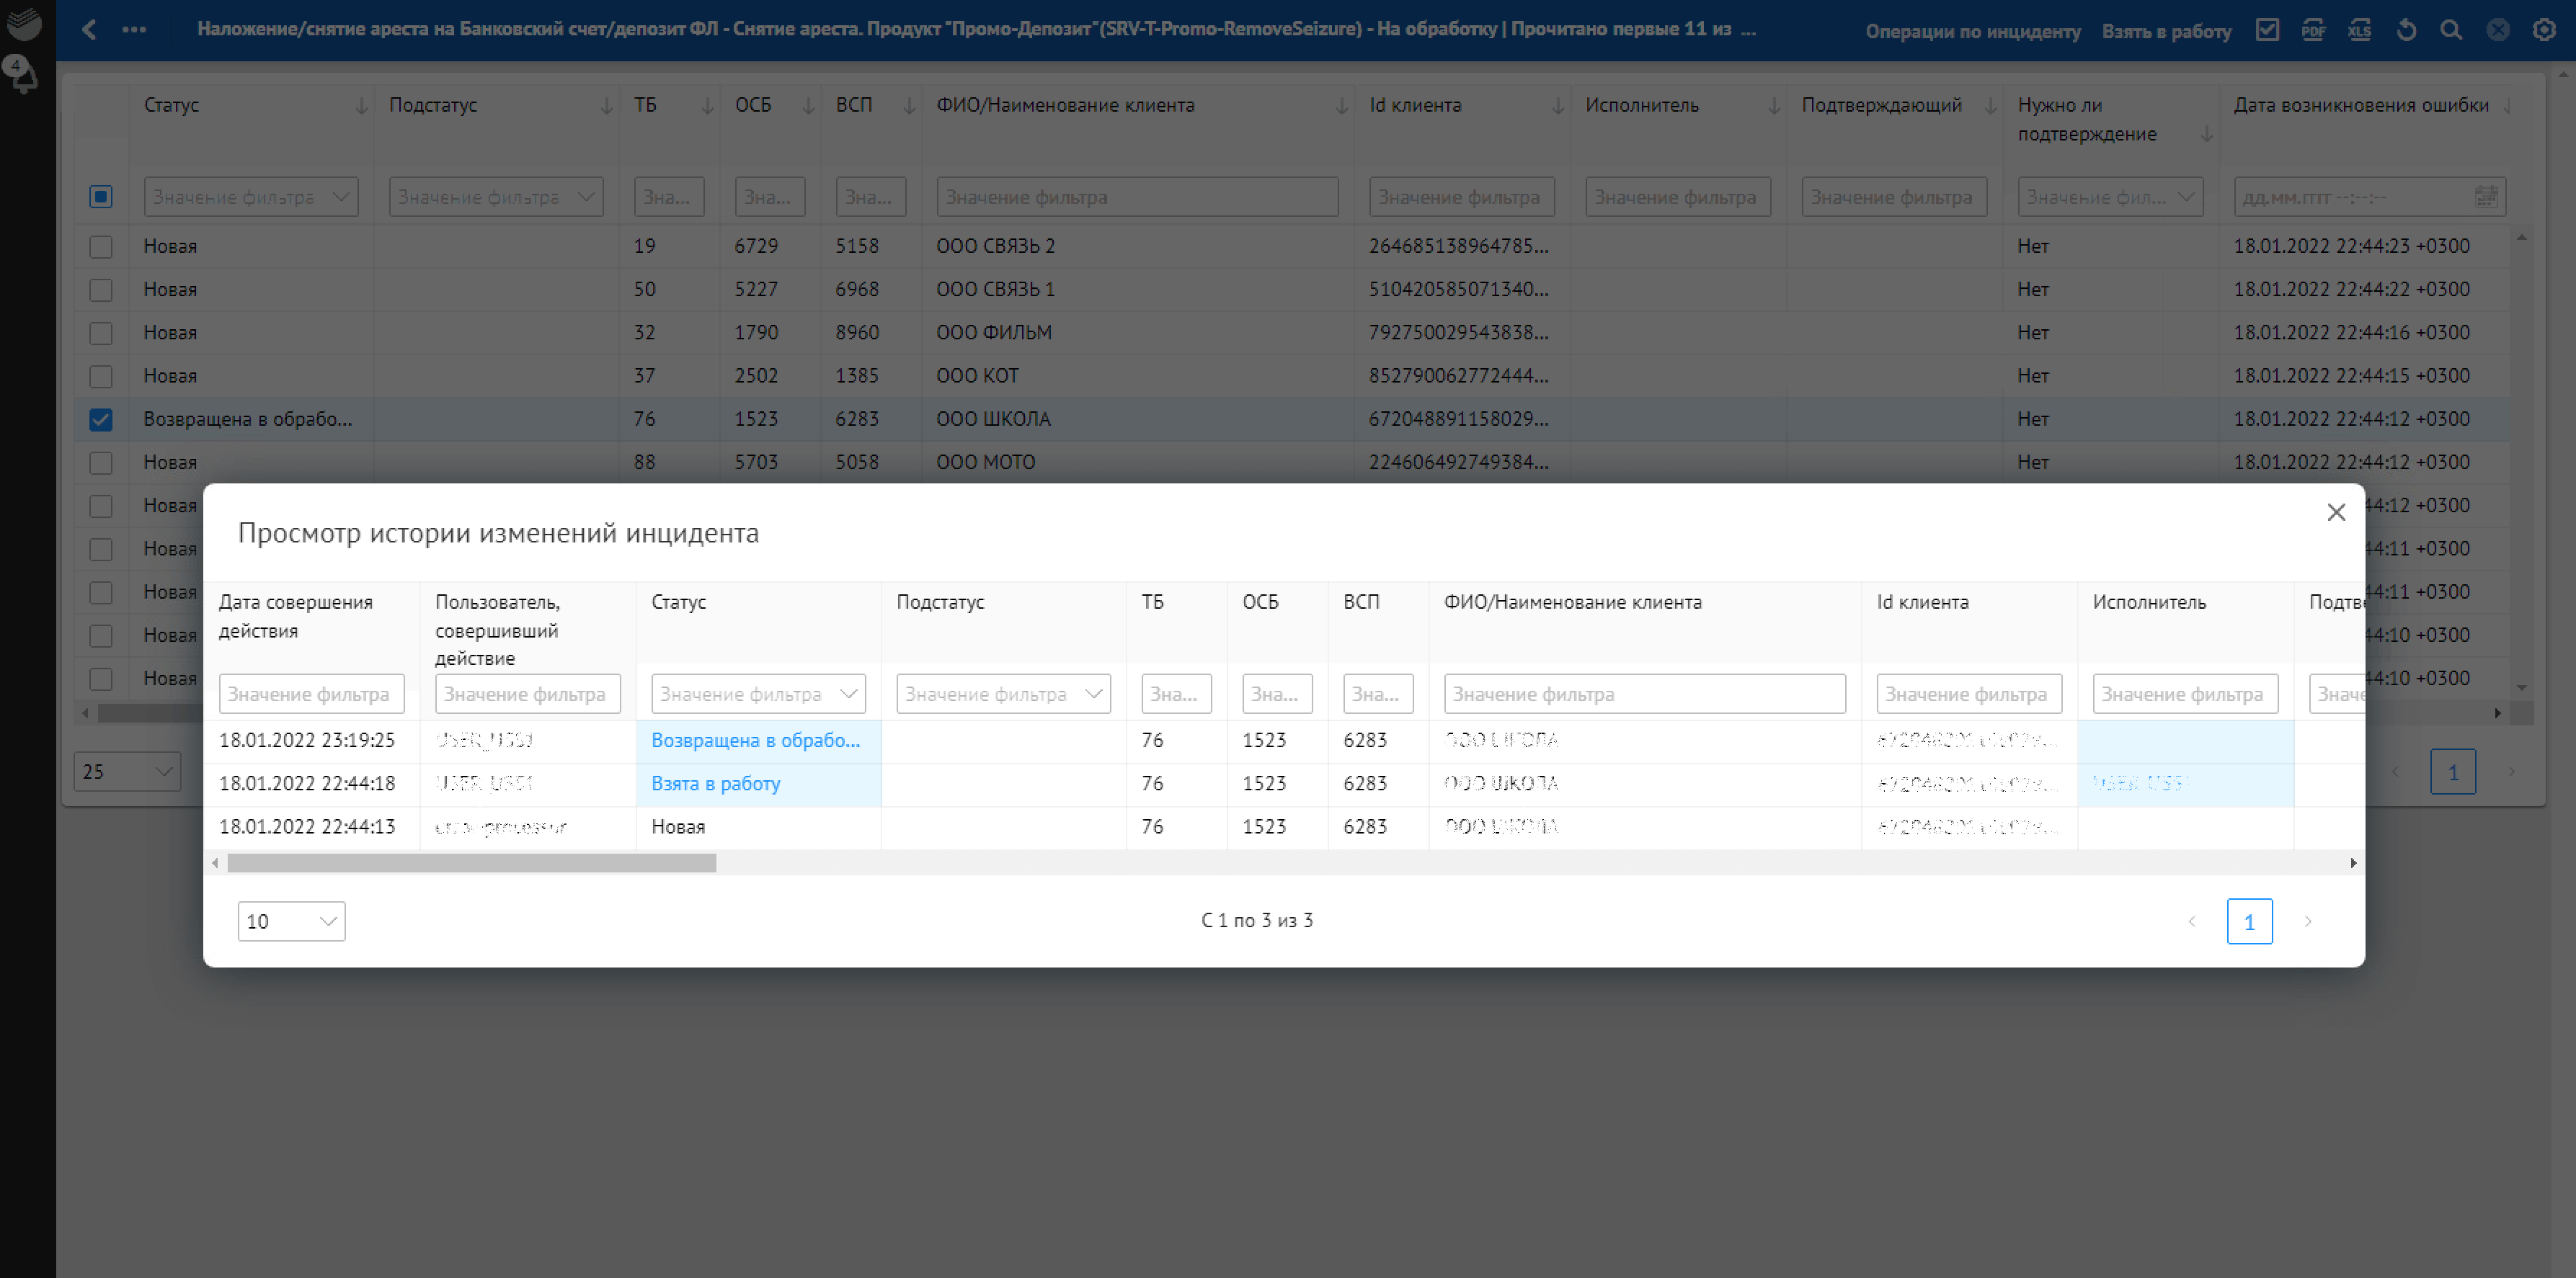Toggle the select-all checkbox in header row
The image size is (2576, 1278).
pyautogui.click(x=101, y=197)
